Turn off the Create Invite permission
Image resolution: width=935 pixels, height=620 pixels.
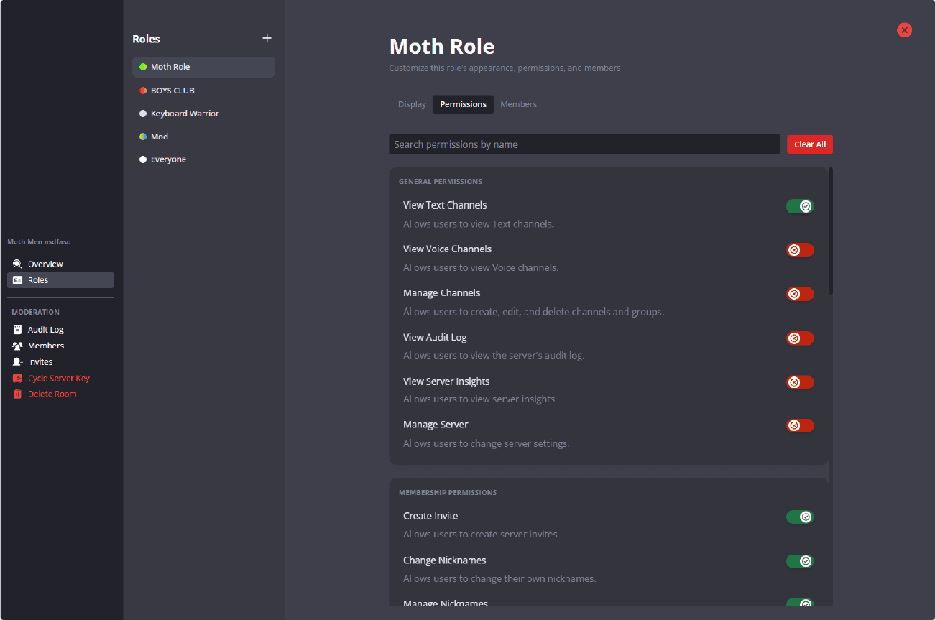pyautogui.click(x=800, y=517)
